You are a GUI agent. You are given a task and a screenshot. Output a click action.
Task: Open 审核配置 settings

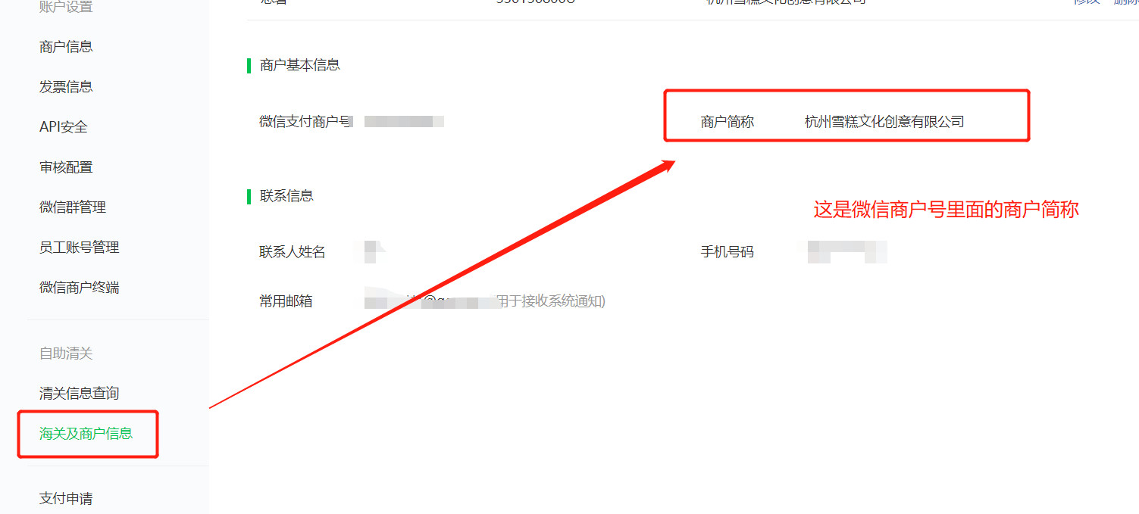tap(66, 167)
